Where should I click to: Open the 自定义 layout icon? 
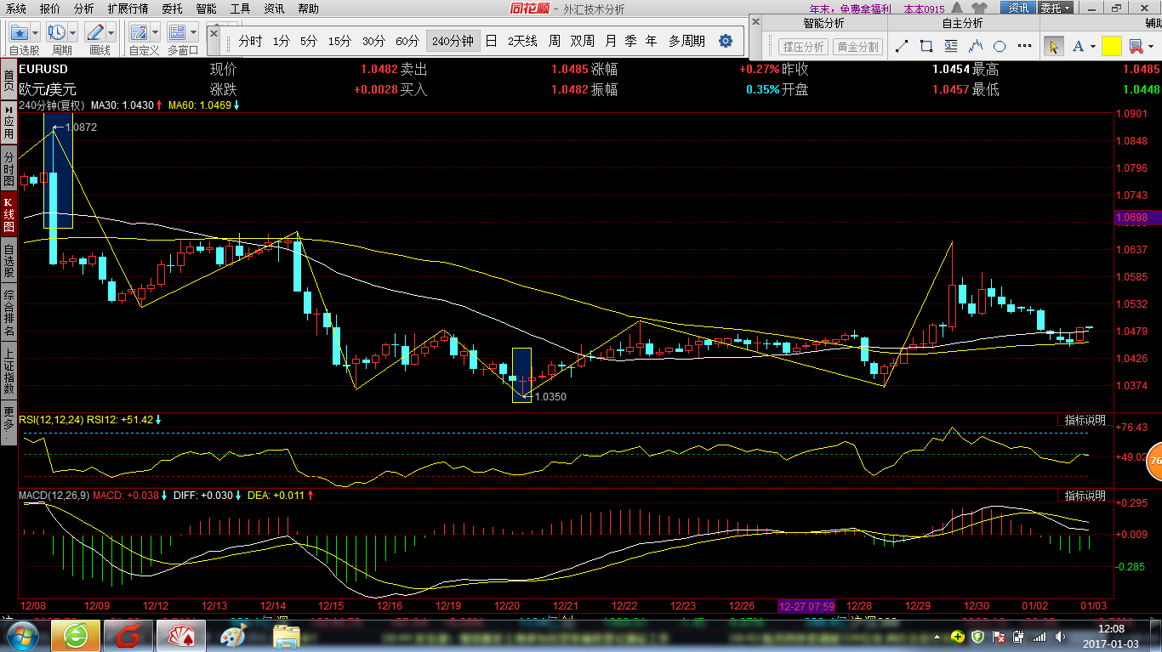tap(139, 32)
